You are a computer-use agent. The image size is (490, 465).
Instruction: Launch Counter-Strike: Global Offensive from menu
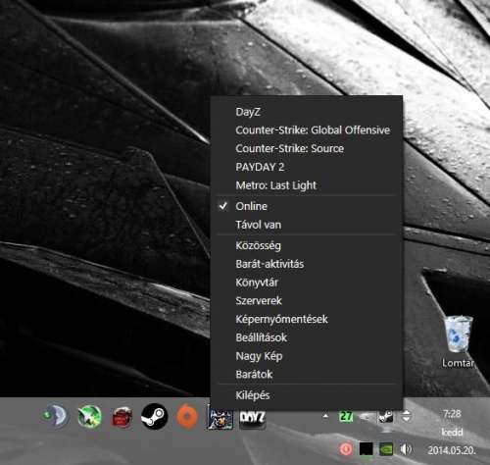tap(306, 130)
